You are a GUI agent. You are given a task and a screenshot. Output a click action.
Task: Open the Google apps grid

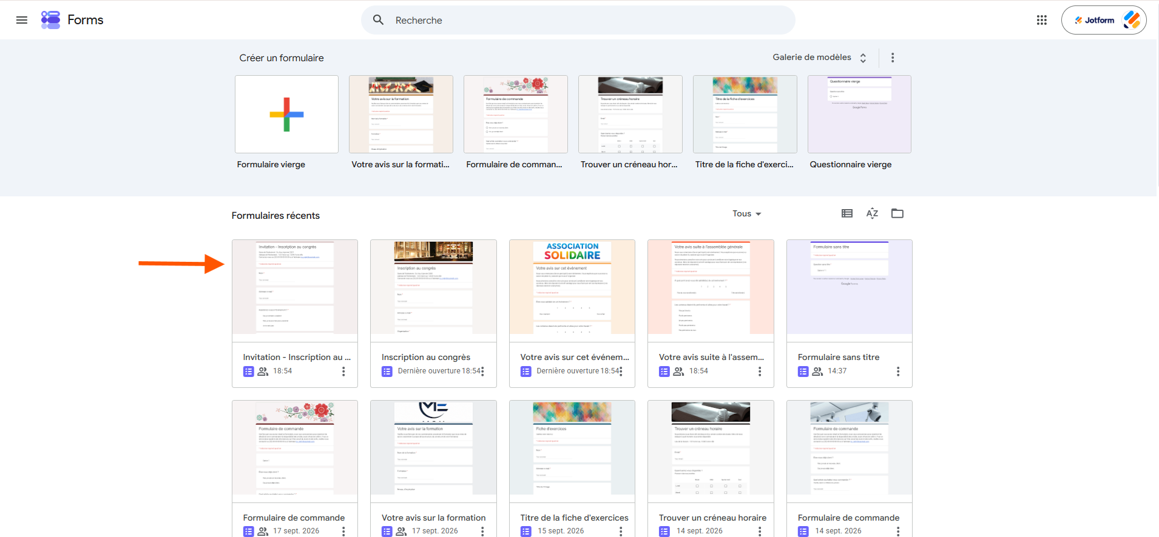click(1042, 20)
